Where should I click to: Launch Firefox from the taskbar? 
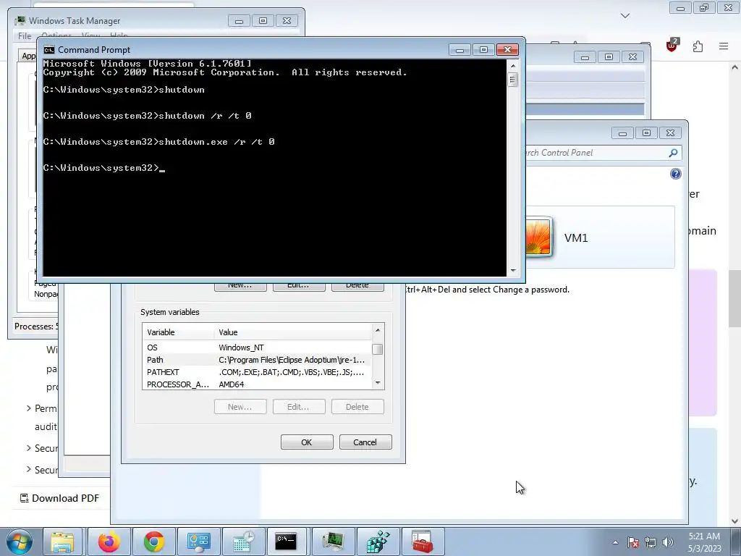(x=109, y=542)
